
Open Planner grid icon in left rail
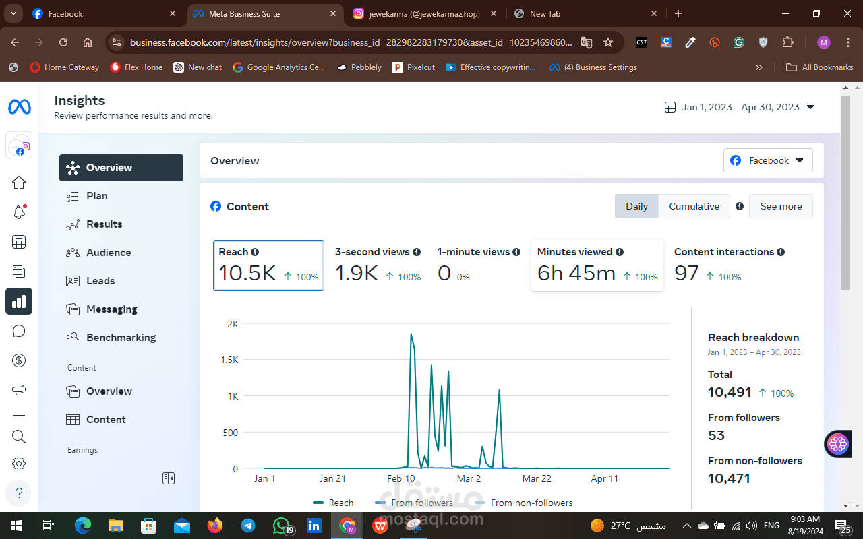click(19, 242)
